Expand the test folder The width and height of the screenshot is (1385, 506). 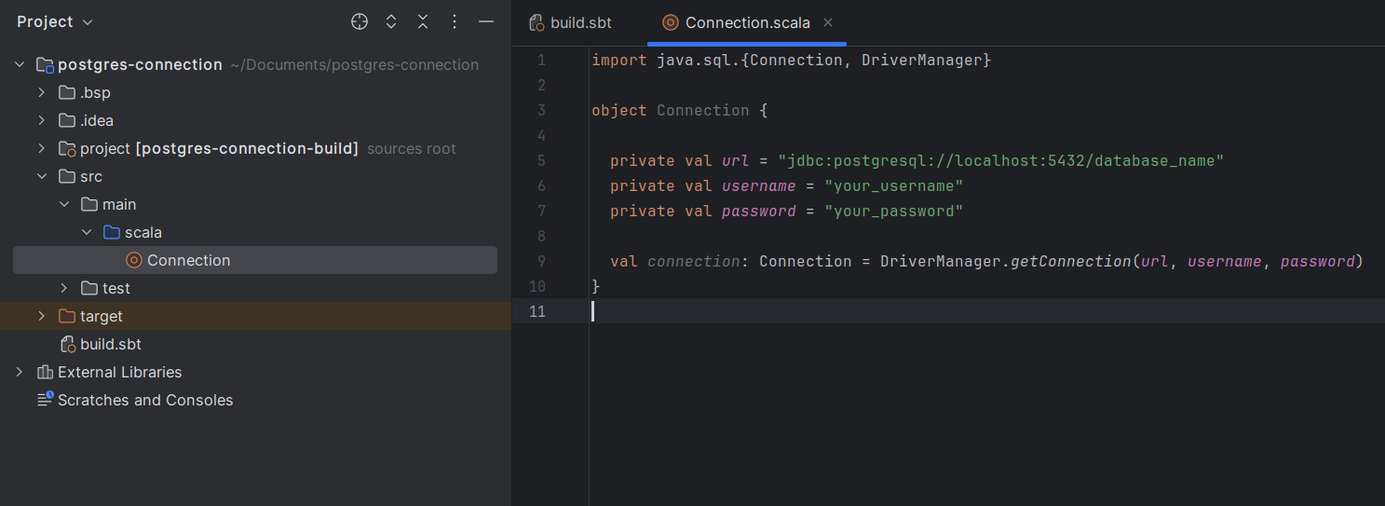(63, 289)
